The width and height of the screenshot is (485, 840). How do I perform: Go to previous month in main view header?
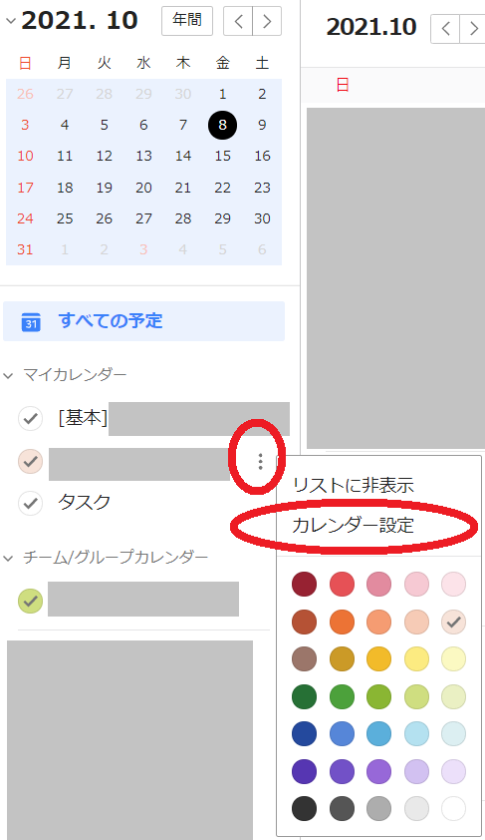pos(445,28)
